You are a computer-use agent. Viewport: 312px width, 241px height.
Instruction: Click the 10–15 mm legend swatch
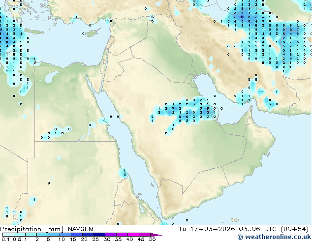pyautogui.click(x=65, y=235)
